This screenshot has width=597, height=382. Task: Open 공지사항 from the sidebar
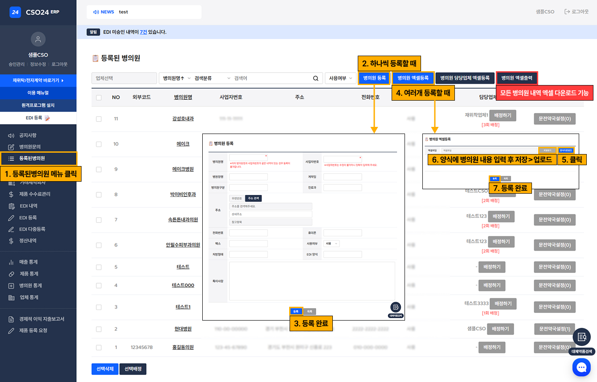[x=28, y=135]
